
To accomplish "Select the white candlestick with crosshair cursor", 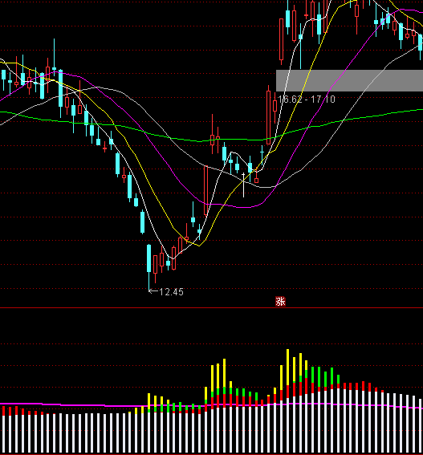I will tap(243, 185).
